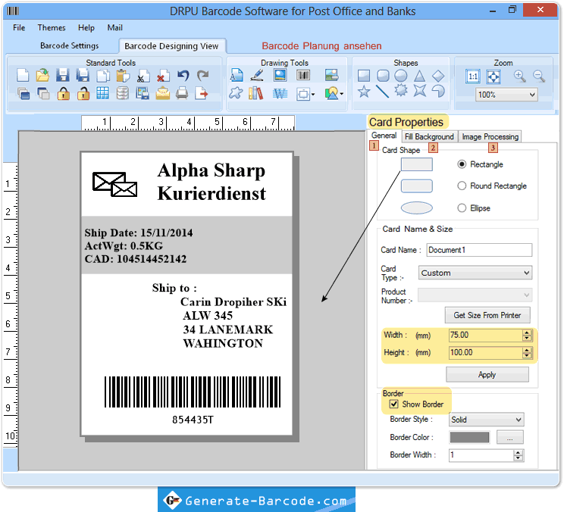Print the label using the printer icon
This screenshot has width=564, height=512.
182,94
